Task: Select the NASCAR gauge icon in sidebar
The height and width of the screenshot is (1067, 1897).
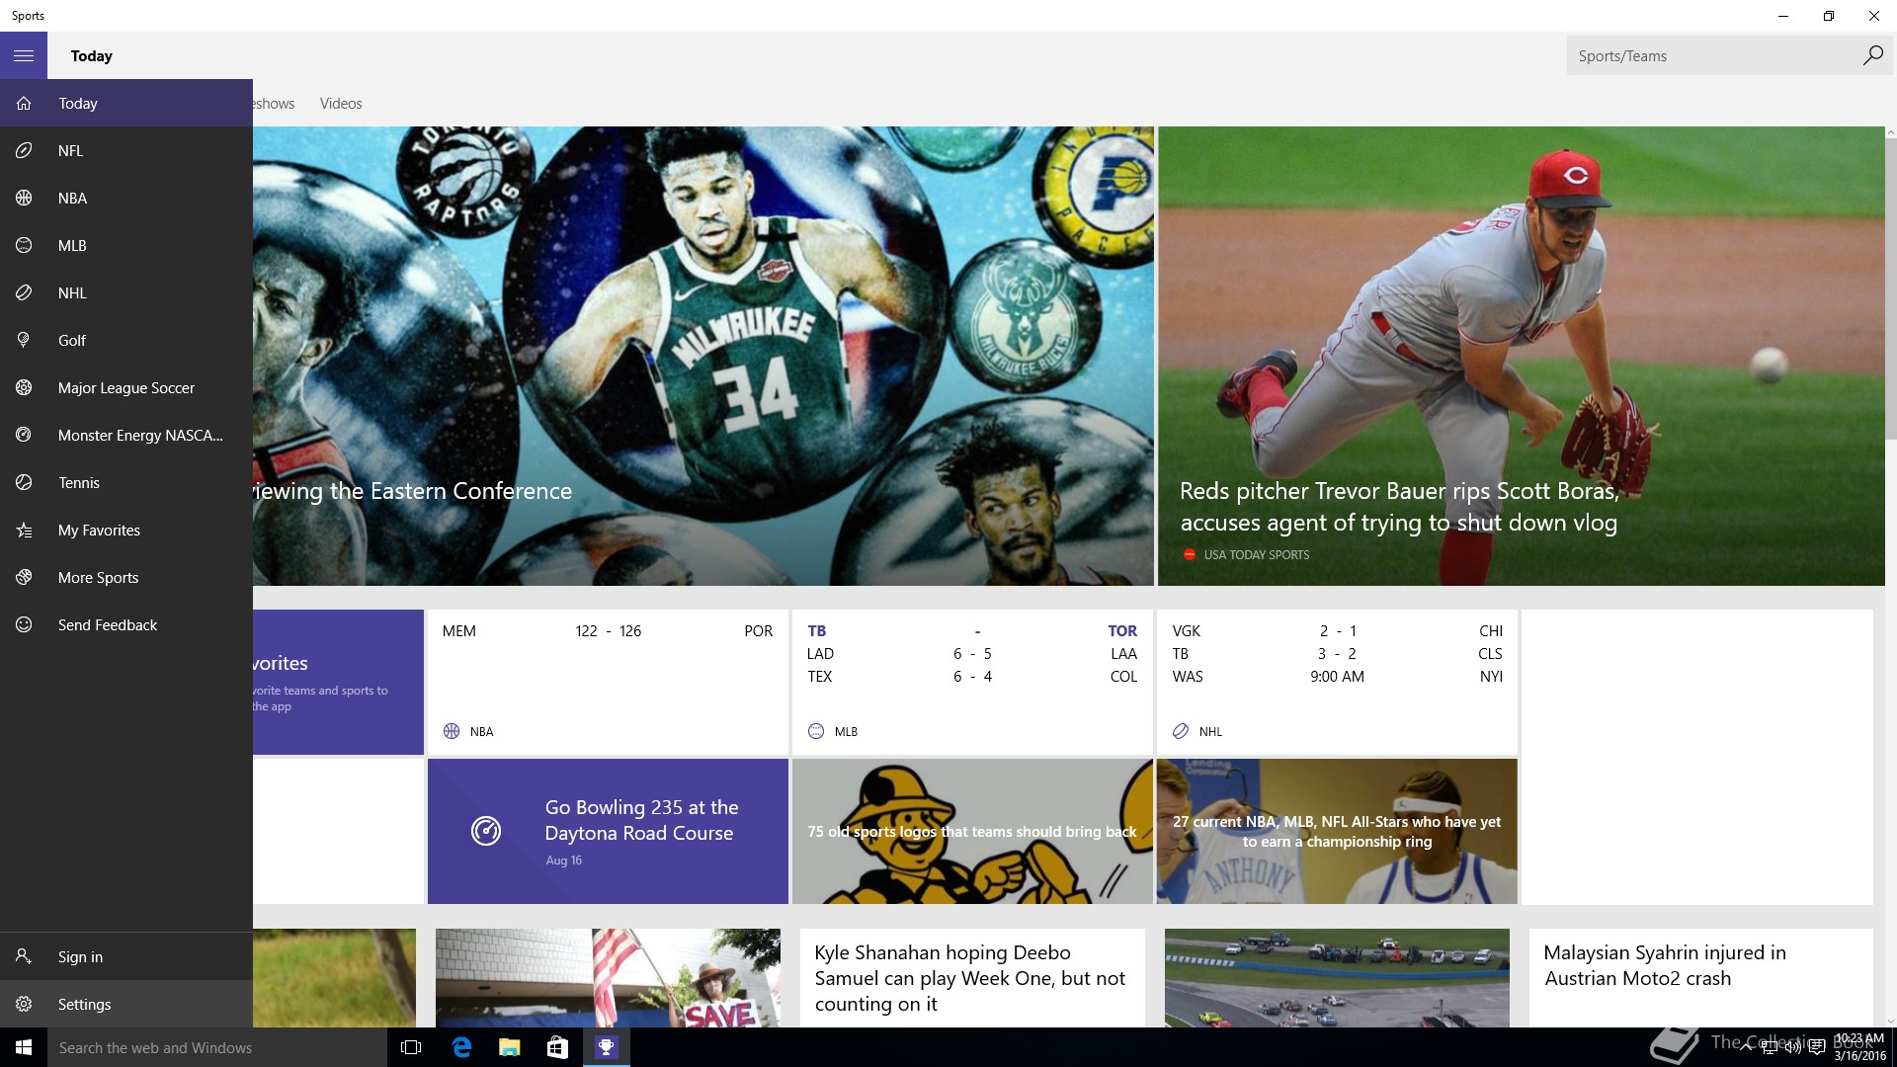Action: pos(24,436)
